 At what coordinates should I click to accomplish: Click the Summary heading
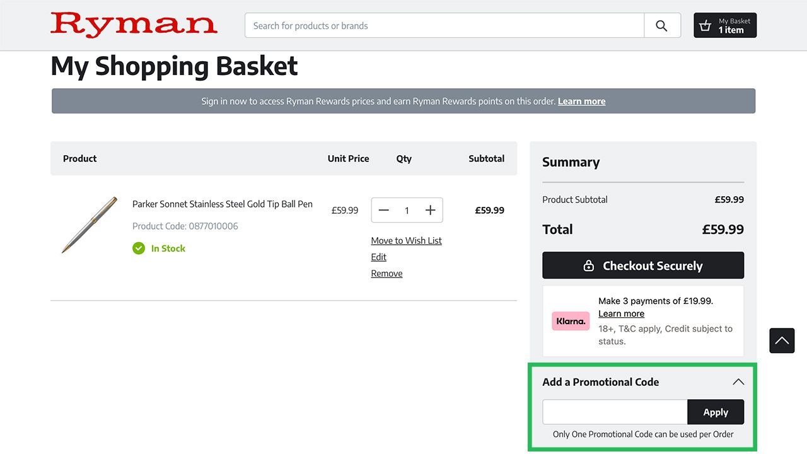571,162
